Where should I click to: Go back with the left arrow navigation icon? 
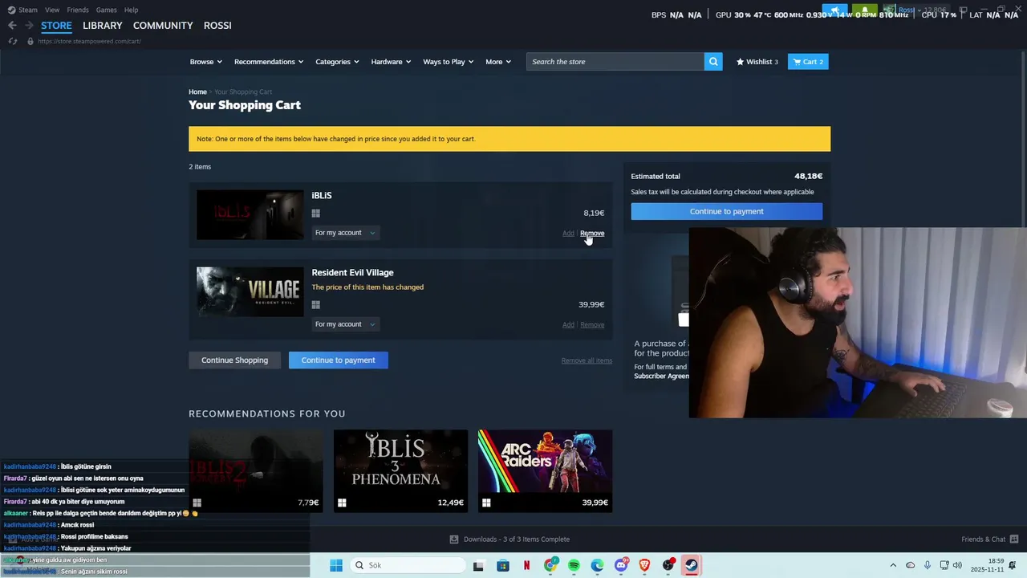coord(12,26)
